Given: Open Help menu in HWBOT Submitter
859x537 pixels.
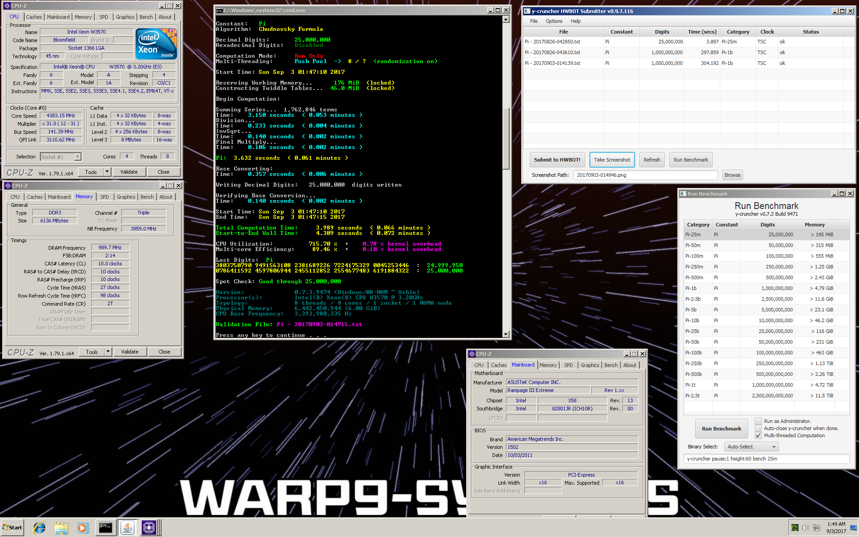Looking at the screenshot, I should pos(575,21).
